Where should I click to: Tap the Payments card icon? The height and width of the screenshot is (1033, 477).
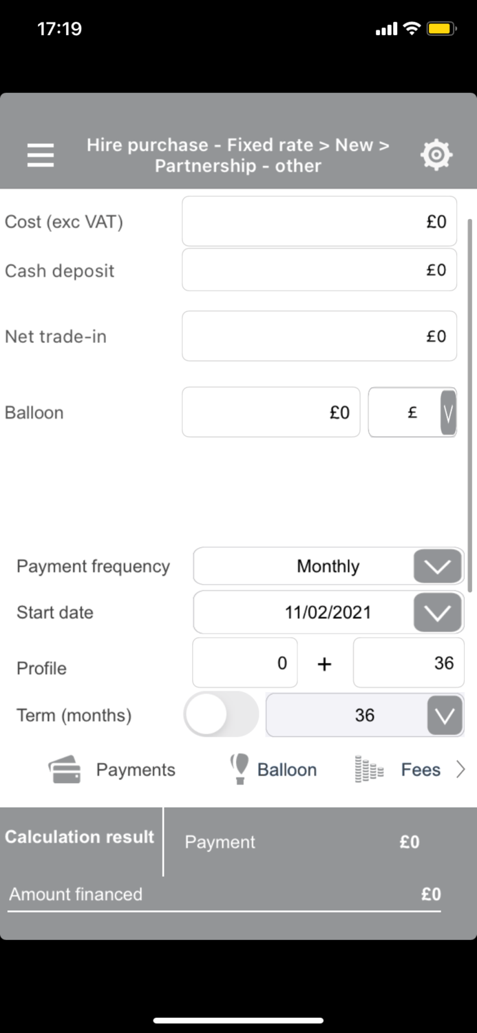click(x=65, y=769)
